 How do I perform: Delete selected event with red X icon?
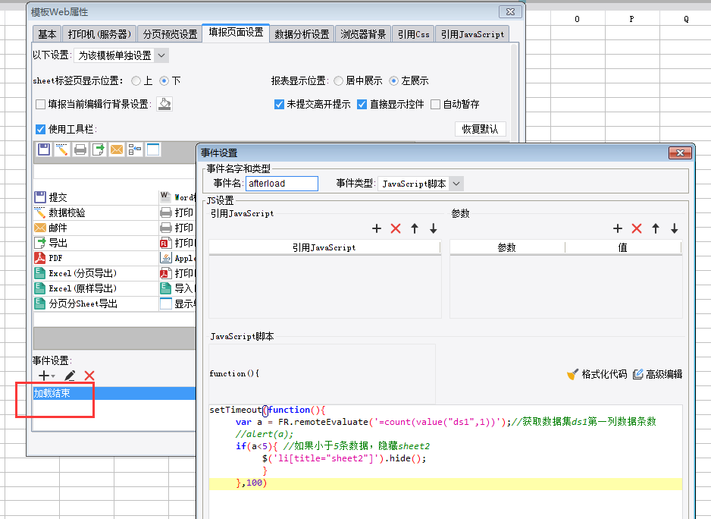[x=89, y=376]
